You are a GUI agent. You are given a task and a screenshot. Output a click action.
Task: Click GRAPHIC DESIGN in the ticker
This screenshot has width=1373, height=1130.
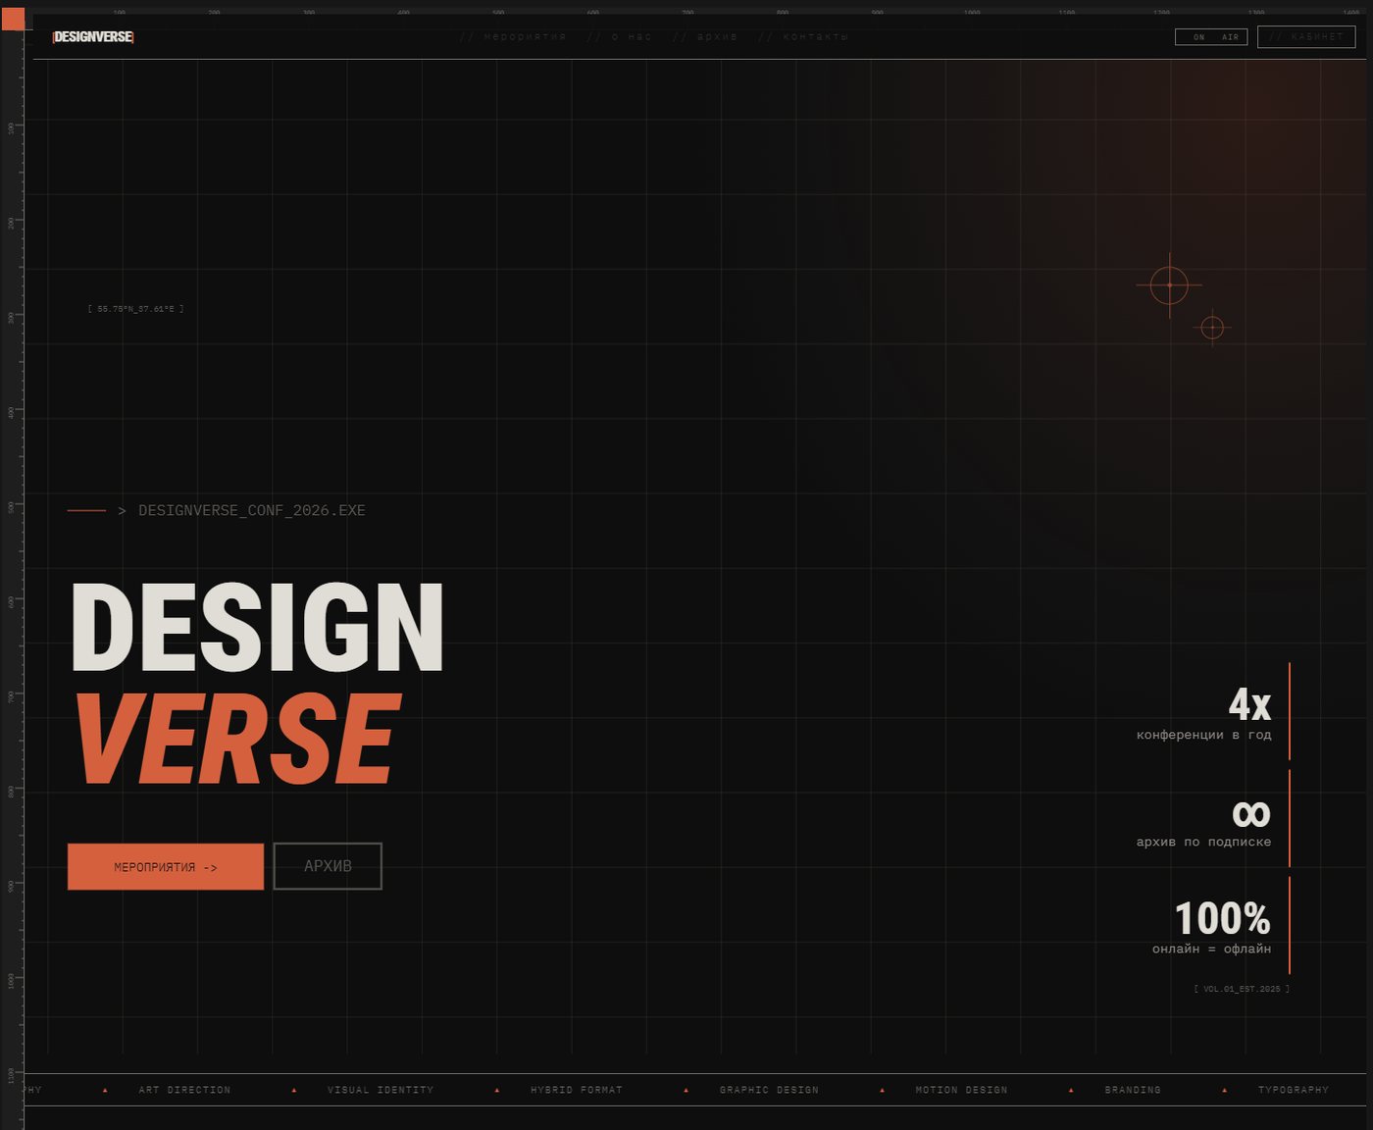pyautogui.click(x=769, y=1090)
